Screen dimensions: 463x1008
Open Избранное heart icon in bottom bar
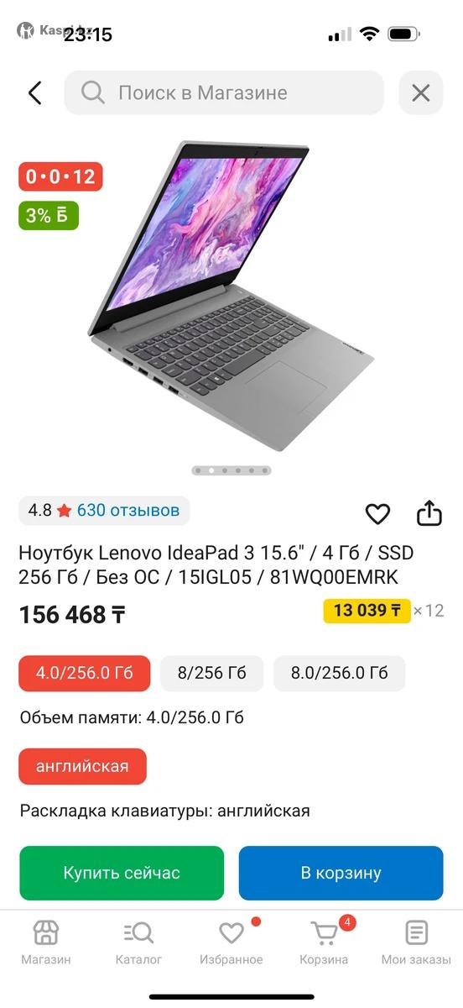[x=231, y=933]
